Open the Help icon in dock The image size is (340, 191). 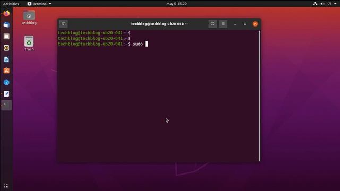click(x=6, y=82)
